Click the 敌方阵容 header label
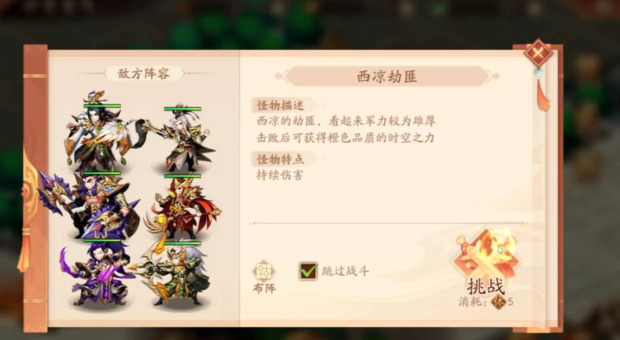Screen dimensions: 620x340 144,74
